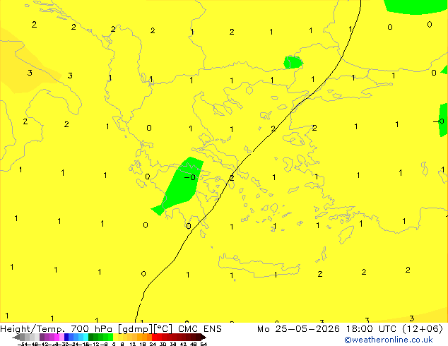Image resolution: width=448 pixels, height=346 pixels.
Task: Click the right arrow end of color scale
Action: 204,337
